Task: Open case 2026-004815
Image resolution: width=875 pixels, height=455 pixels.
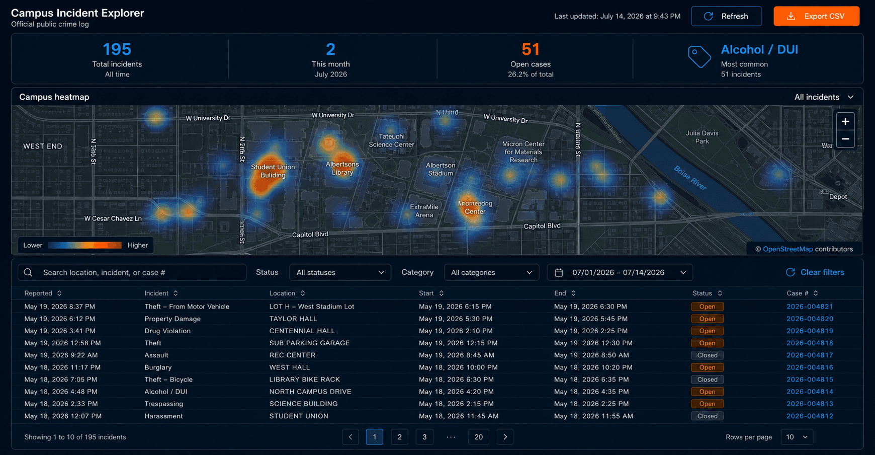Action: (810, 380)
